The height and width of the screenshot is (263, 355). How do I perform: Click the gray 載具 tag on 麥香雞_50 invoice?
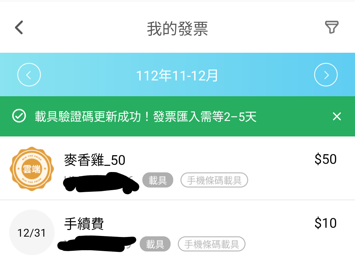[157, 180]
